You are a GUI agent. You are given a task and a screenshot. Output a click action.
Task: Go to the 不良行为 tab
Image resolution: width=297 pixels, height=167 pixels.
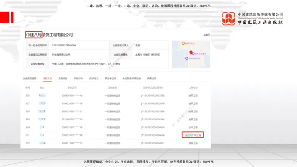click(x=78, y=78)
